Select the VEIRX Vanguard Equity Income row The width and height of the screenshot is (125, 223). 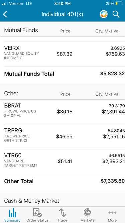click(63, 54)
